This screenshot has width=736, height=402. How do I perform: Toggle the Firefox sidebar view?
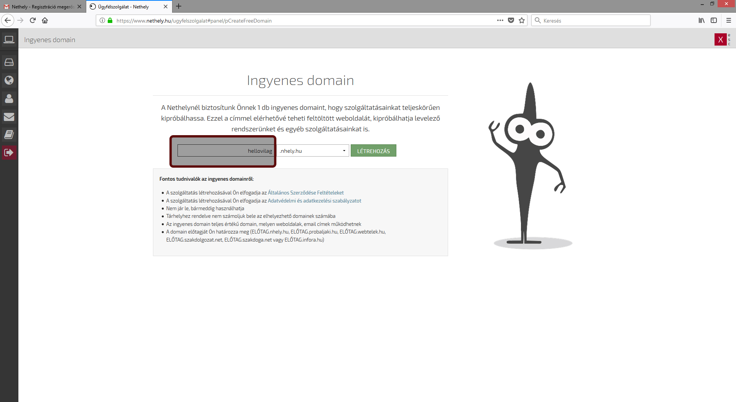point(713,21)
